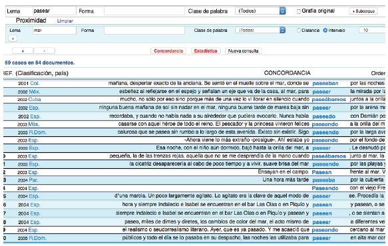Open the top Clase de palabra dropdown
388x246 pixels.
tap(261, 11)
